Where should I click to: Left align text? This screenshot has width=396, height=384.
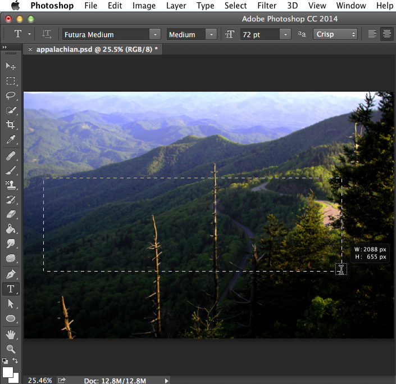click(x=372, y=34)
